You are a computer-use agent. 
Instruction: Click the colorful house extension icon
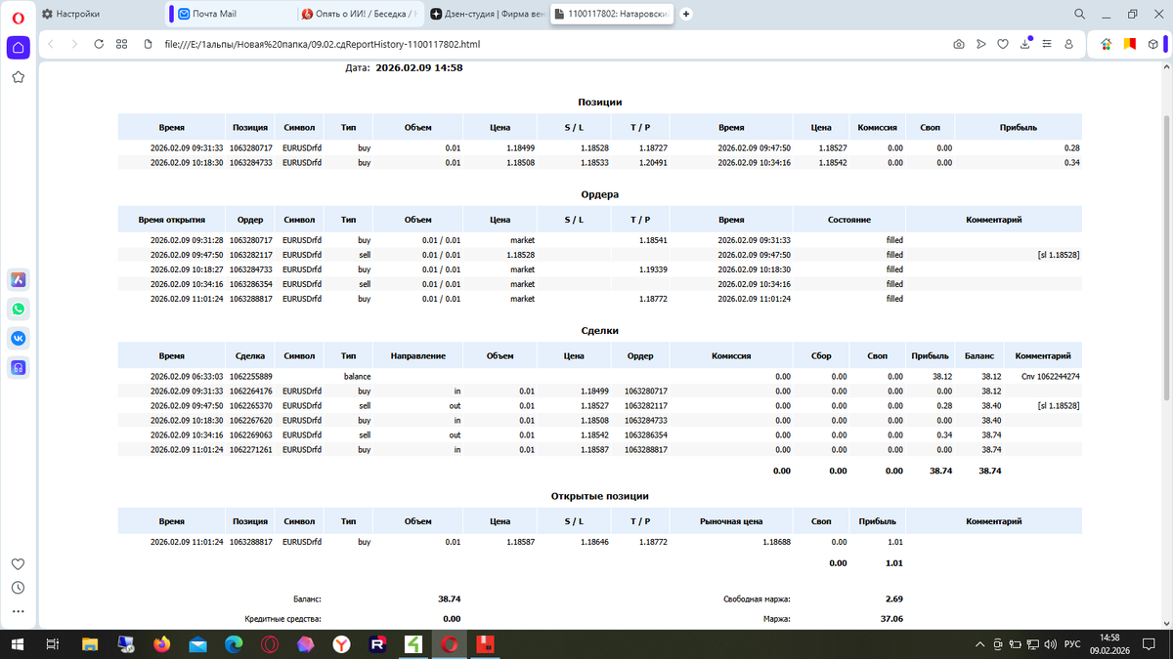1106,44
